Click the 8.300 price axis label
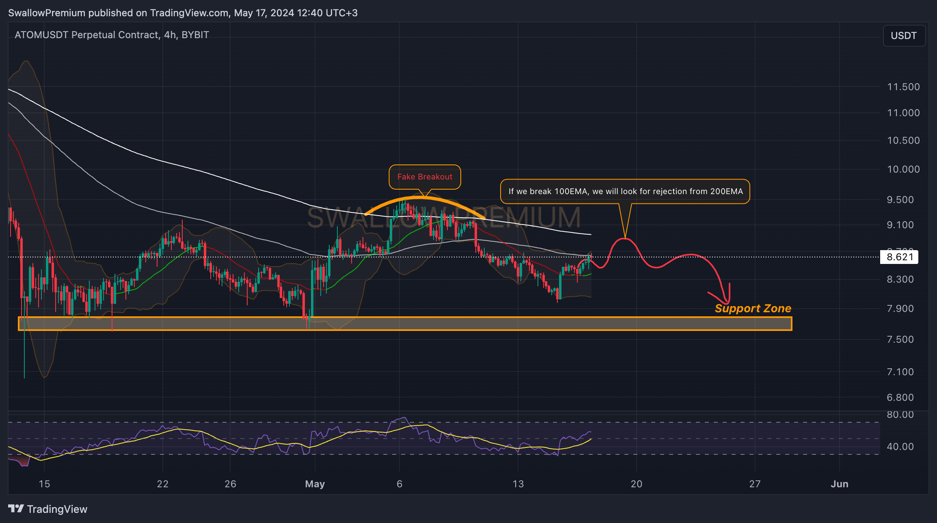 [x=900, y=279]
